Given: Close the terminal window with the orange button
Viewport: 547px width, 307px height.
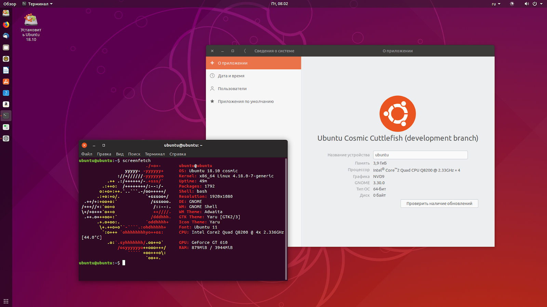Looking at the screenshot, I should pyautogui.click(x=84, y=145).
